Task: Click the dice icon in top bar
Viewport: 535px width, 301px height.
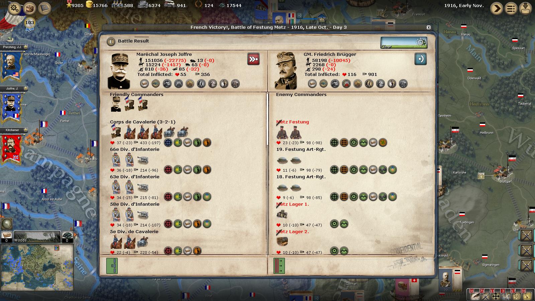Action: (29, 8)
